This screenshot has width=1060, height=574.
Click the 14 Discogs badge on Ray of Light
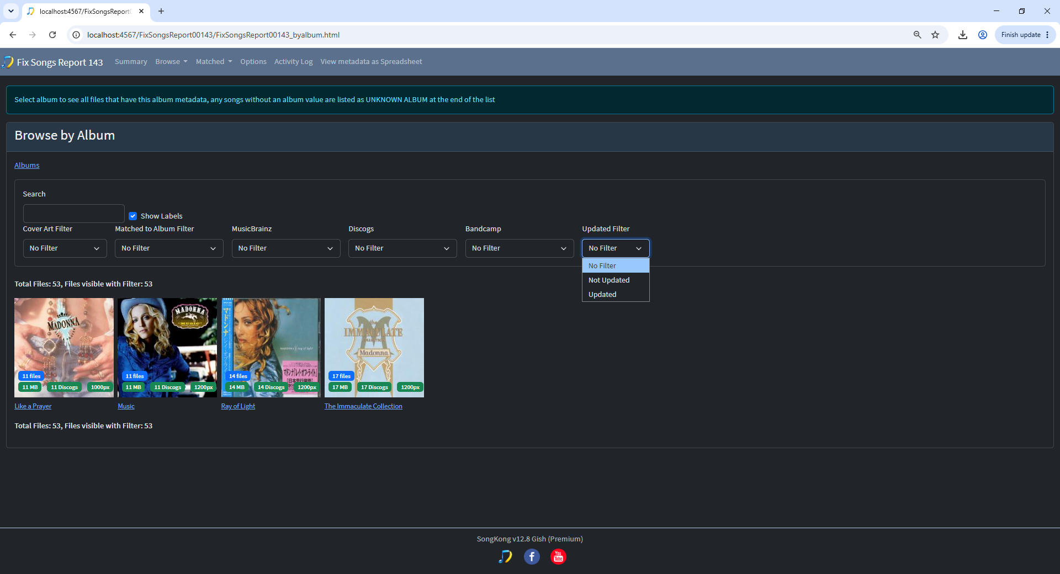(271, 387)
